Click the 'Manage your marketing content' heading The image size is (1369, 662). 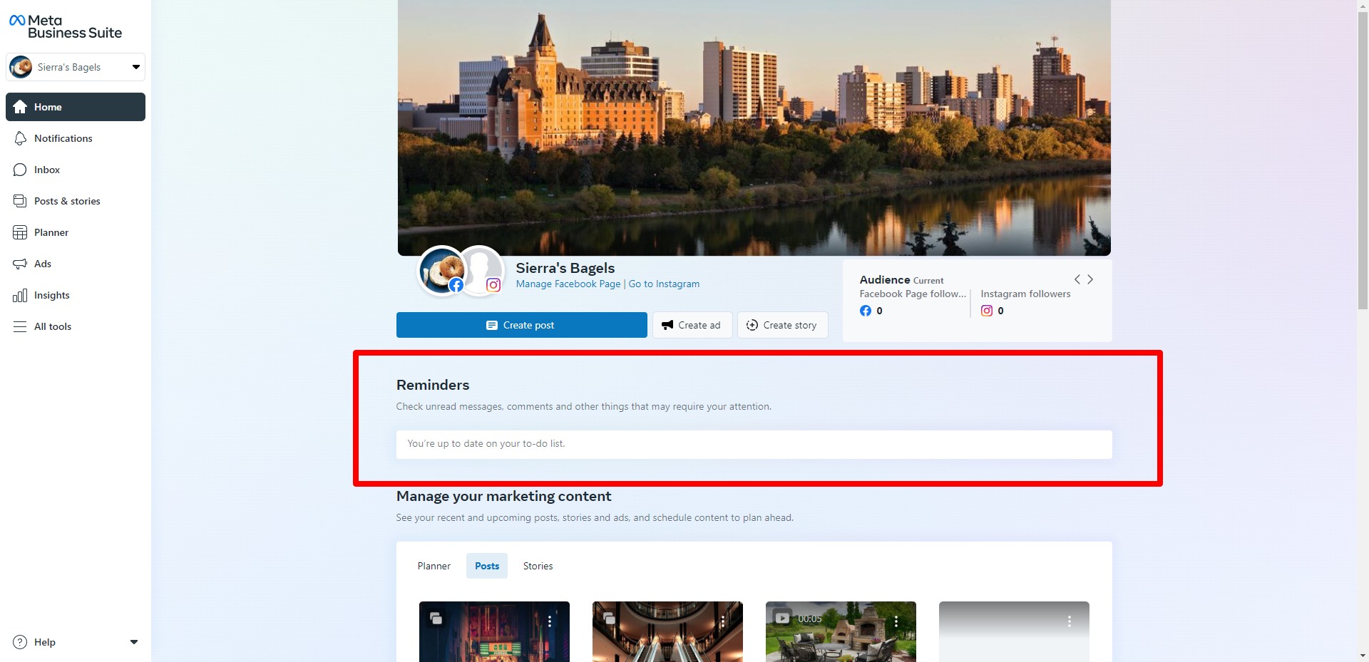[504, 496]
